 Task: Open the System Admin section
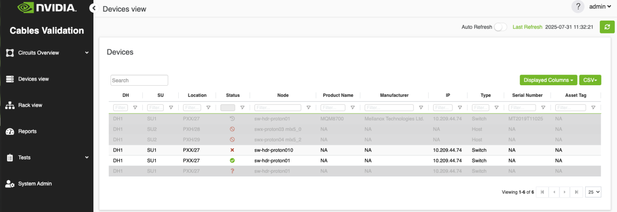[x=35, y=184]
